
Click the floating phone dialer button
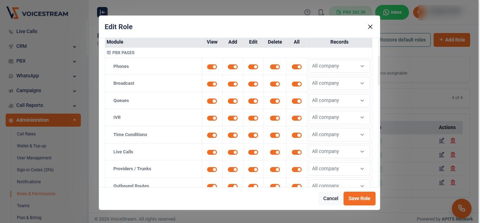click(461, 208)
